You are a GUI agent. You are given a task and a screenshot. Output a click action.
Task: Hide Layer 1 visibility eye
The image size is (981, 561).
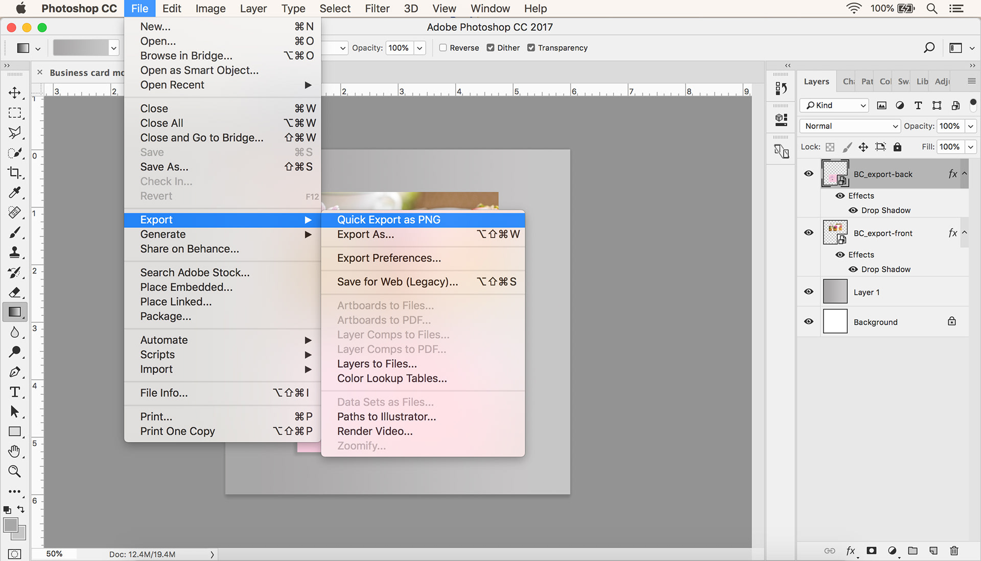tap(809, 292)
